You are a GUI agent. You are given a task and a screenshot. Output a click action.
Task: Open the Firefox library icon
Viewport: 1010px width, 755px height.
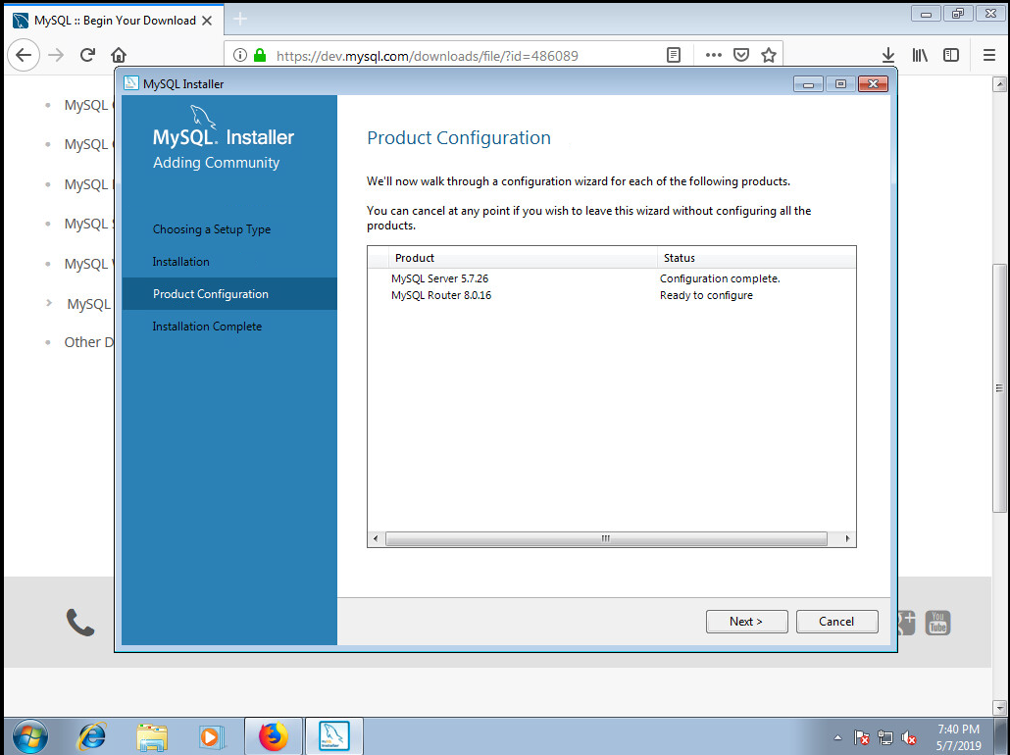point(920,55)
